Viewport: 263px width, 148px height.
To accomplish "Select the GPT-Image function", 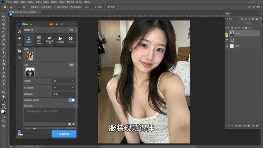I will point(39,40).
